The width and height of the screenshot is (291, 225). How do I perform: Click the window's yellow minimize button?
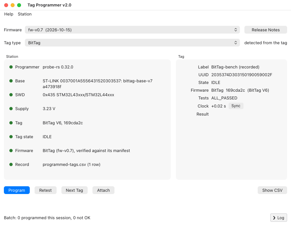point(13,5)
